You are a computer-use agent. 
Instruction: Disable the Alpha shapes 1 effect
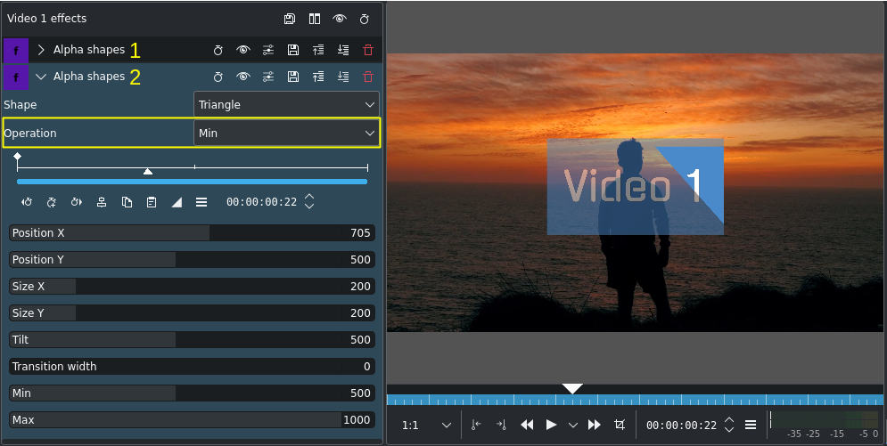click(x=243, y=50)
